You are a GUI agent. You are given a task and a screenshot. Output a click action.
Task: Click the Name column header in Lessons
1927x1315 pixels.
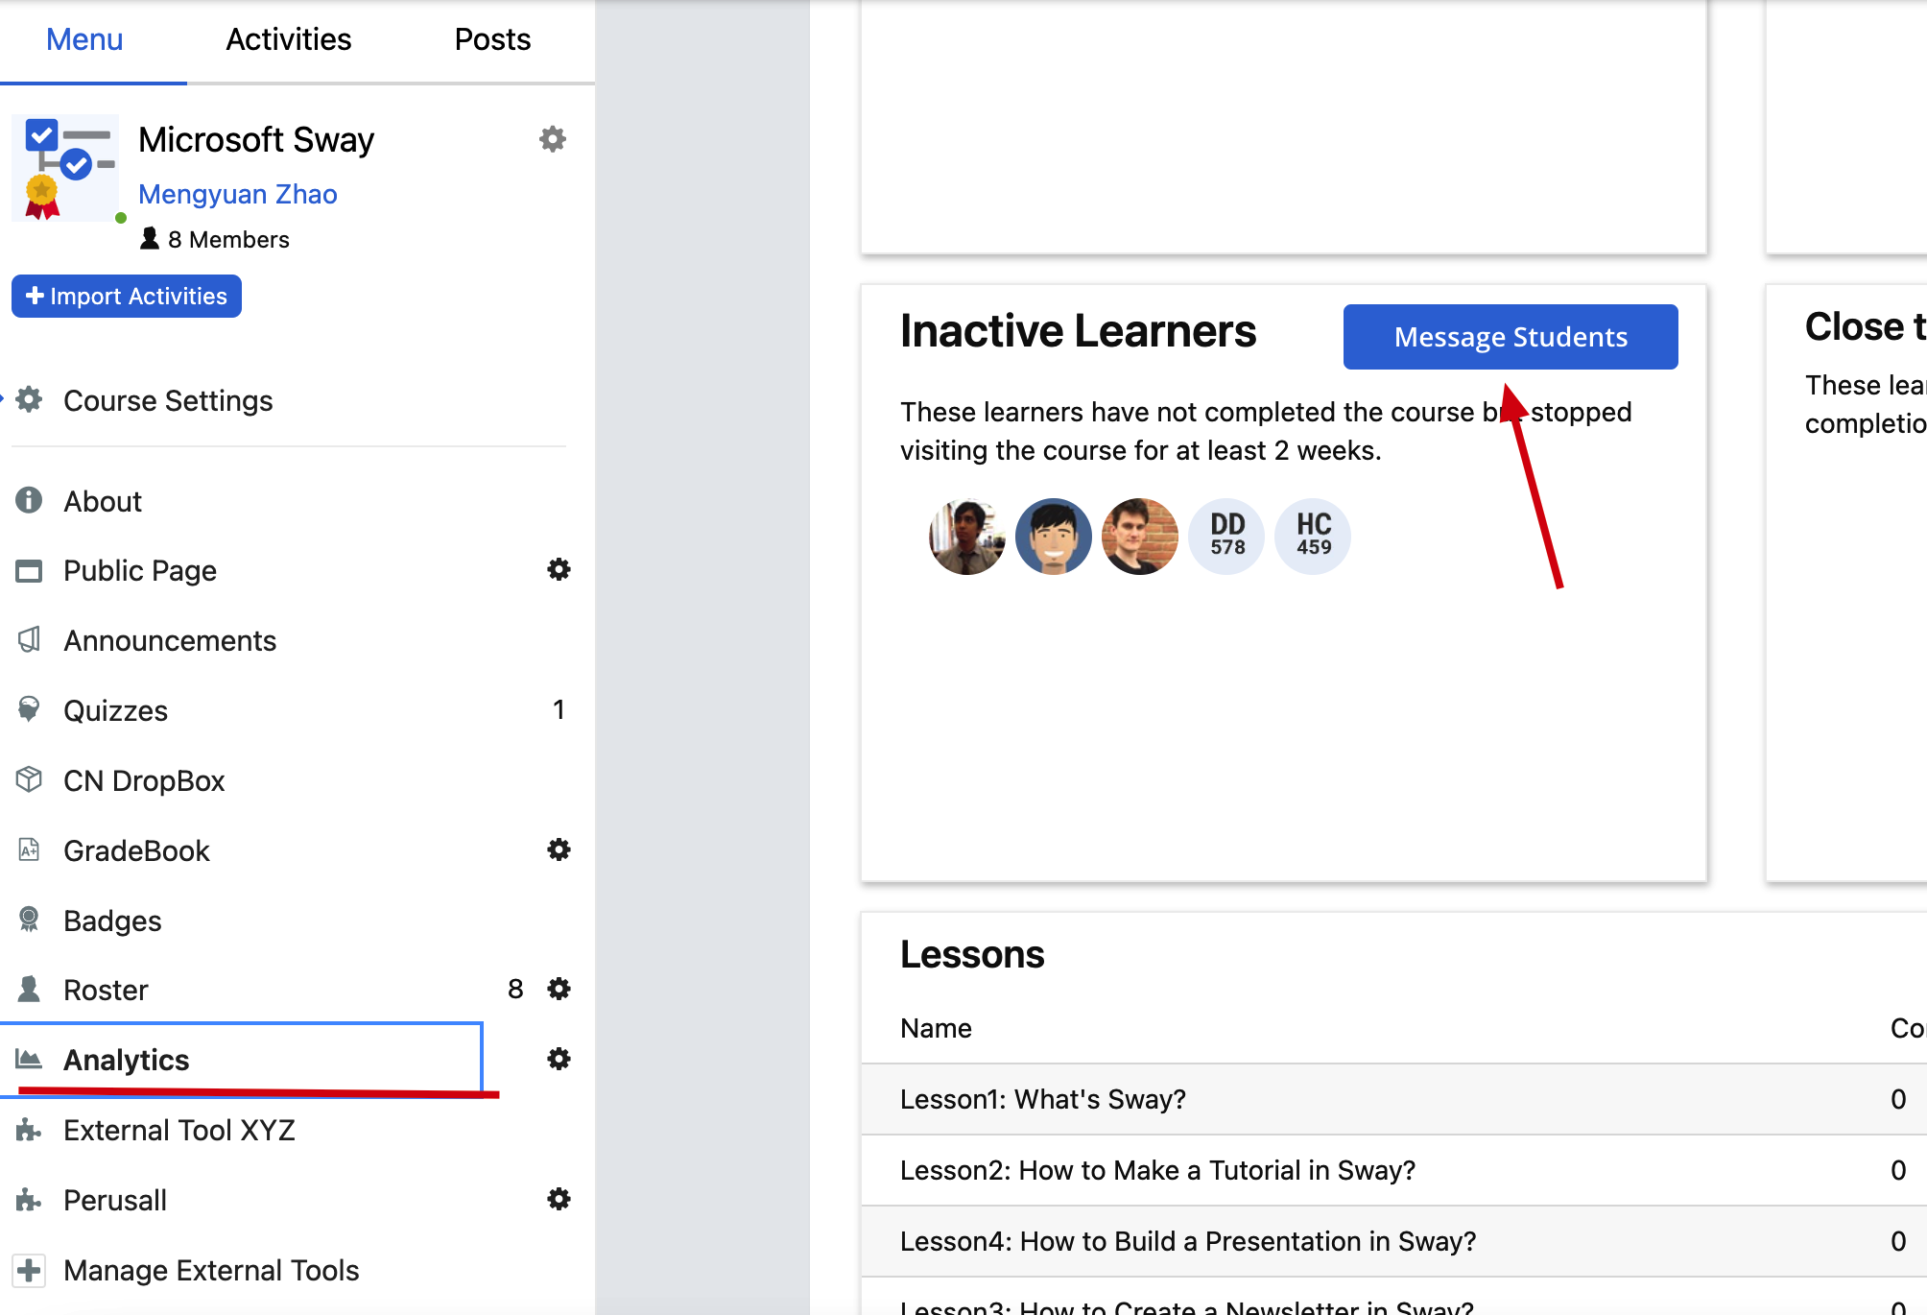point(936,1028)
